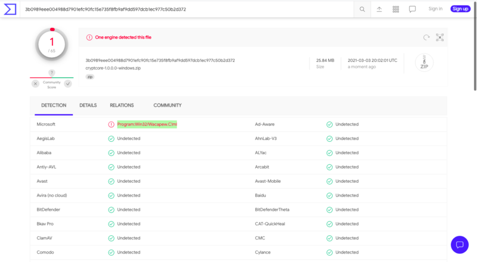
Task: Click the Avira (no cloud) engine name
Action: pos(52,195)
